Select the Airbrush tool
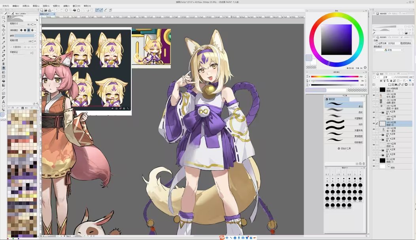 4,60
